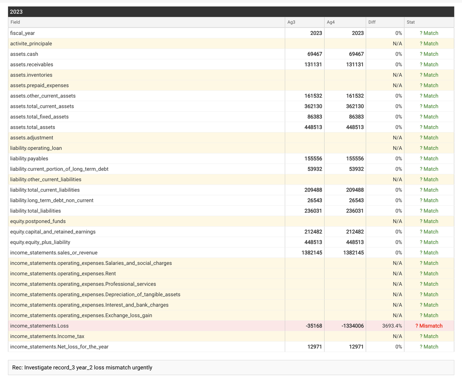Click the Ag3 column header
The width and height of the screenshot is (462, 378).
coord(291,22)
